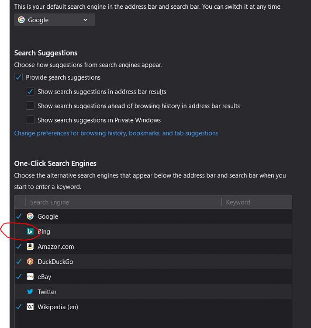Uncheck the Amazon.com one-click engine

click(x=19, y=246)
